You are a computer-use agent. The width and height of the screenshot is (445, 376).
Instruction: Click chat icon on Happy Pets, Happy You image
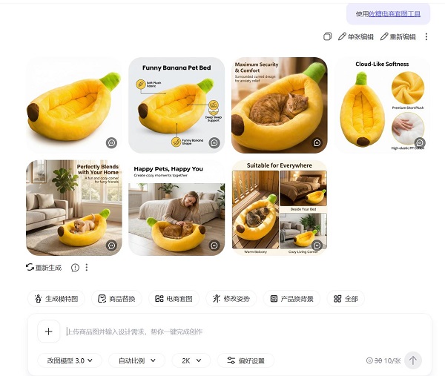(x=214, y=245)
